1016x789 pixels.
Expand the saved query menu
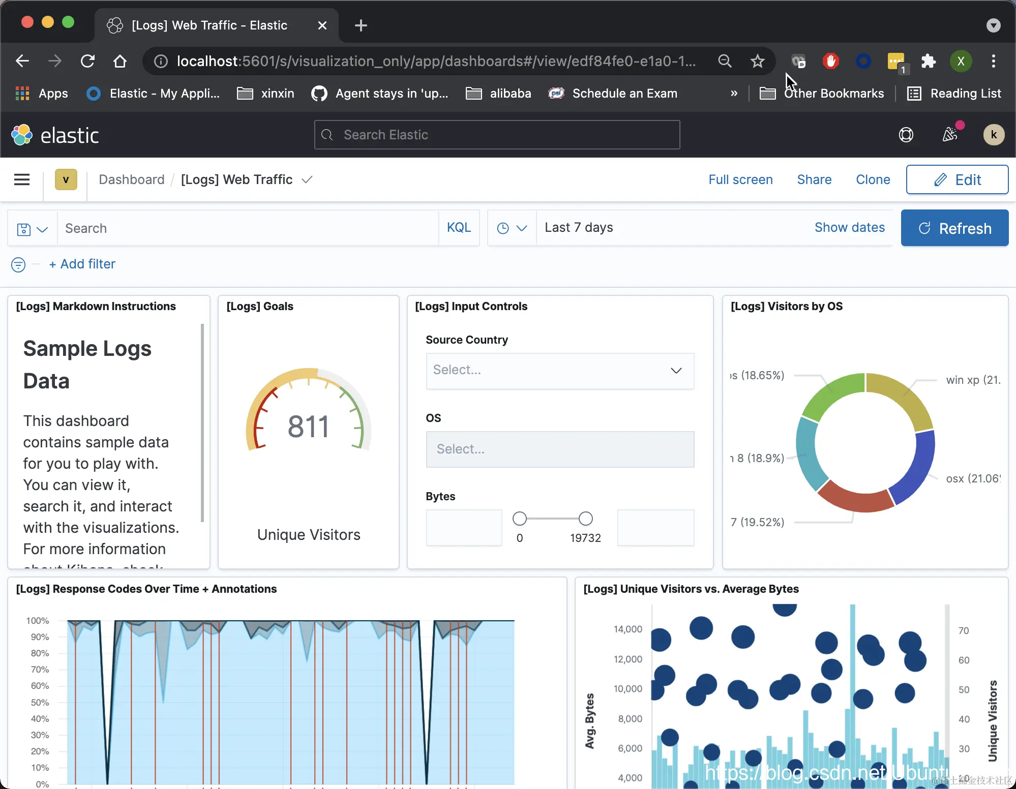click(32, 229)
